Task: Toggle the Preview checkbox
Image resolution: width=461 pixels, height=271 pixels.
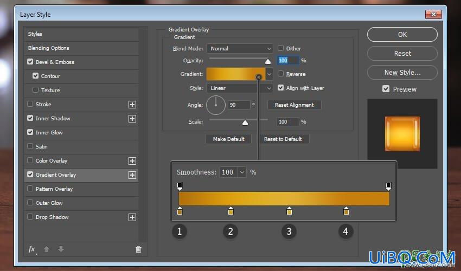Action: point(386,89)
